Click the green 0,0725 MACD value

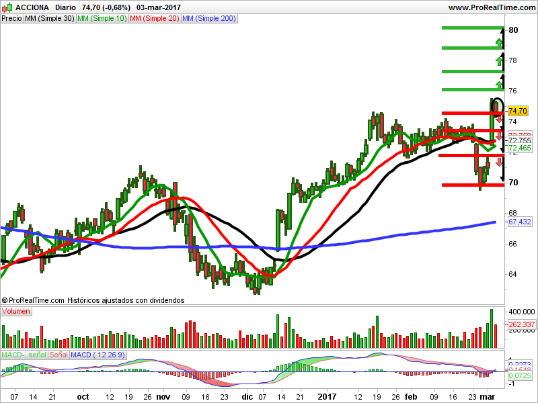[x=519, y=375]
